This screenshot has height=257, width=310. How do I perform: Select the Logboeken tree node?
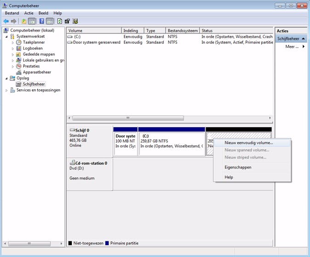(33, 48)
